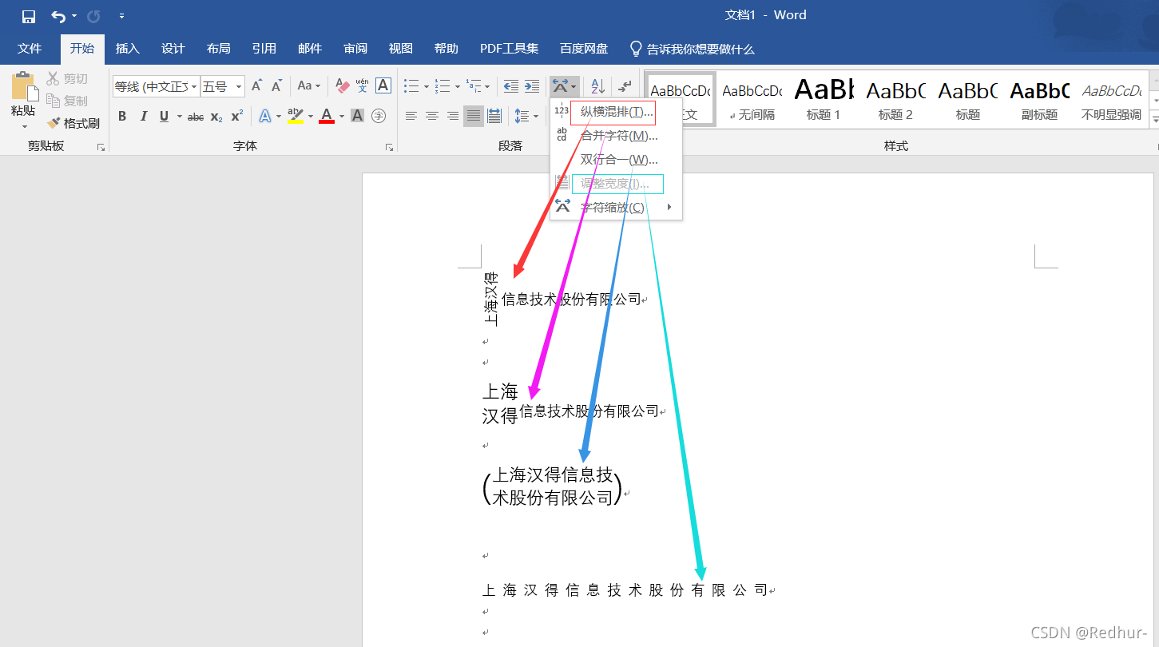Apply distributed alignment
The image size is (1159, 647).
pos(494,117)
